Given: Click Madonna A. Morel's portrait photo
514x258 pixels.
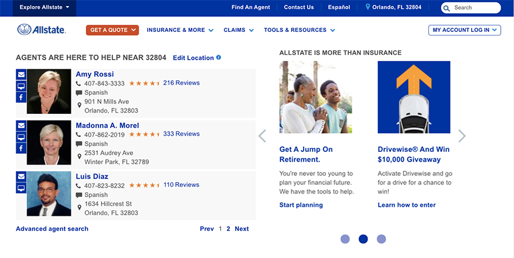Looking at the screenshot, I should point(49,142).
